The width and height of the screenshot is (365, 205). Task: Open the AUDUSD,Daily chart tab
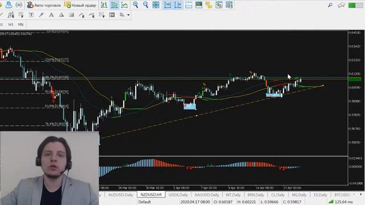click(x=120, y=195)
